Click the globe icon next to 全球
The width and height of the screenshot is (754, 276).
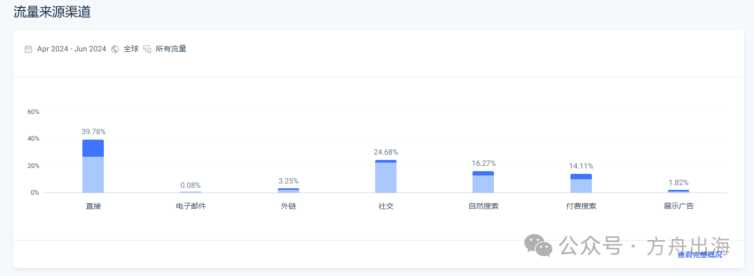point(115,49)
